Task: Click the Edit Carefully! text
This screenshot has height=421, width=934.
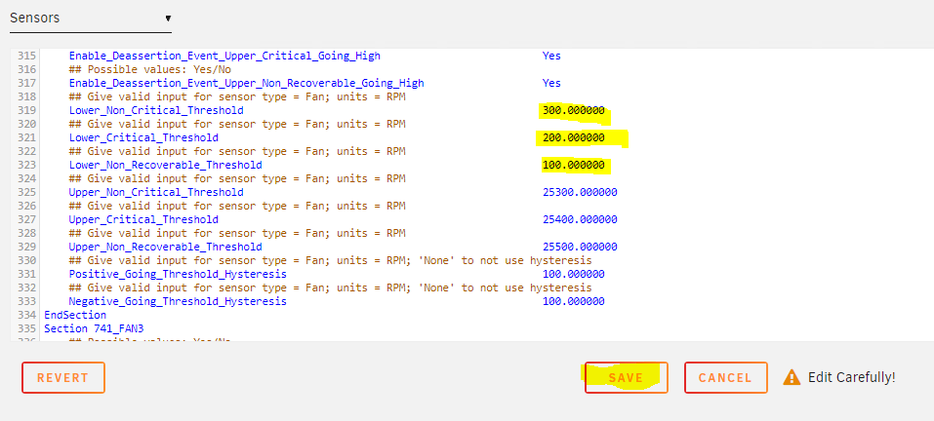Action: click(x=852, y=377)
